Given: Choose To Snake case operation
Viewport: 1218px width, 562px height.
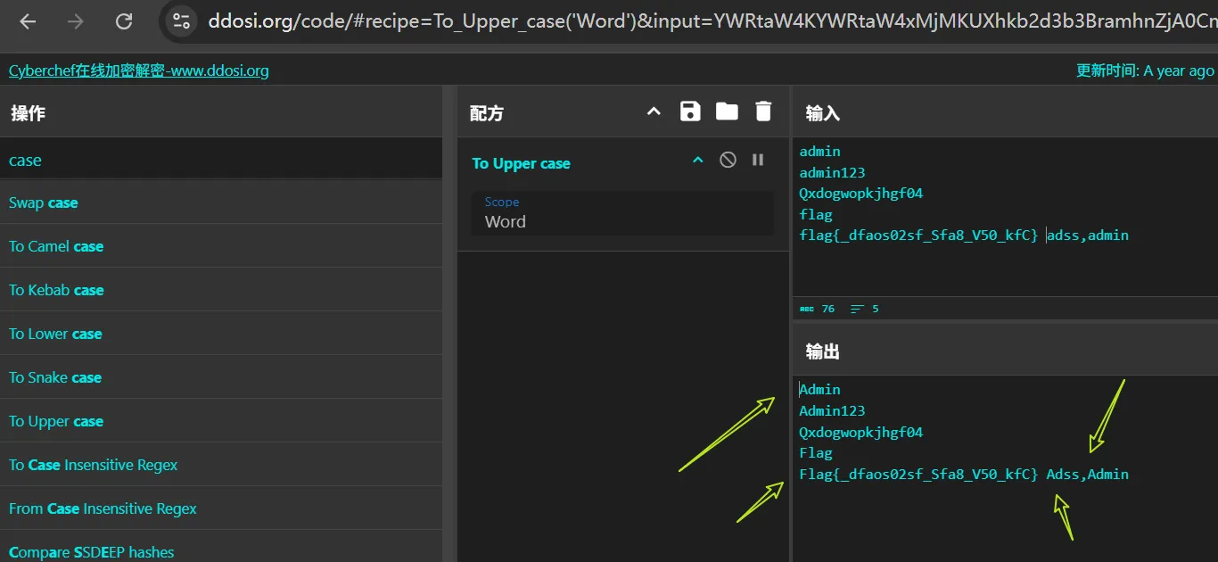Looking at the screenshot, I should [x=55, y=377].
